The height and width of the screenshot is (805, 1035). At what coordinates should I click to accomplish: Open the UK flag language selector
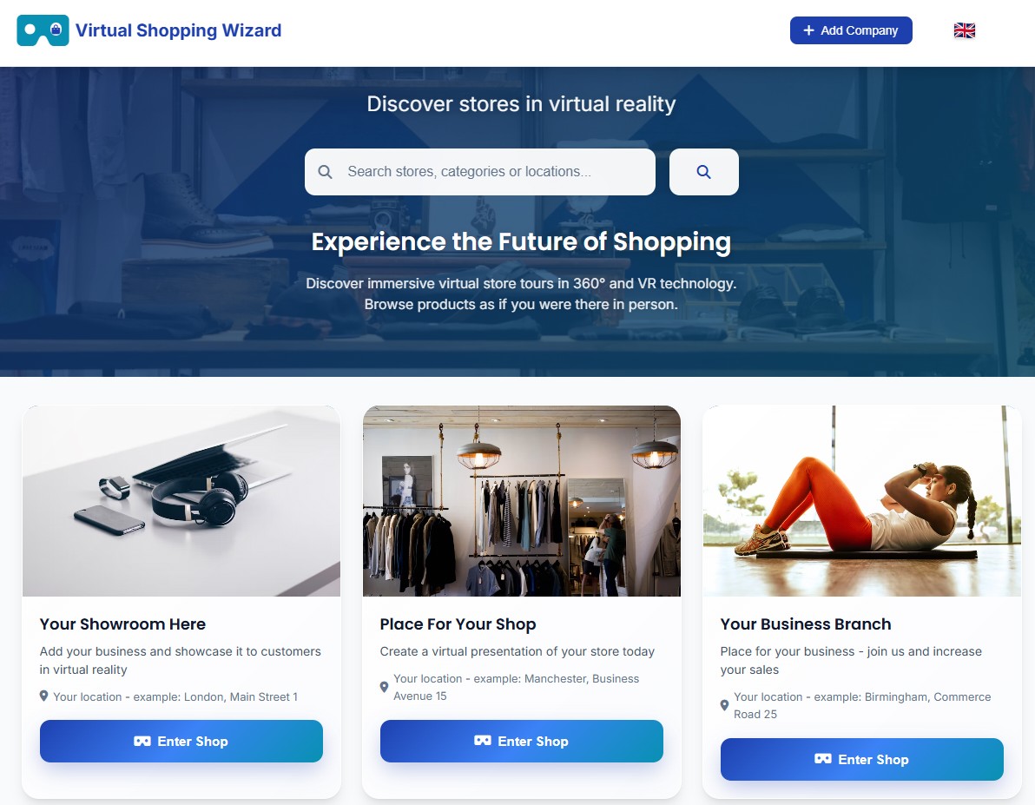pos(965,30)
